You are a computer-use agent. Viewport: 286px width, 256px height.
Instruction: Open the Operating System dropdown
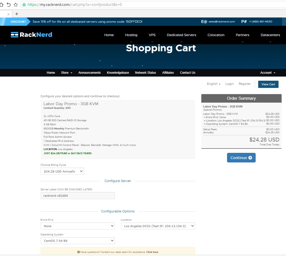click(x=78, y=241)
